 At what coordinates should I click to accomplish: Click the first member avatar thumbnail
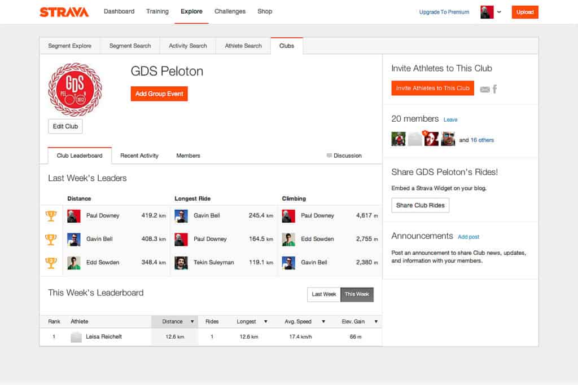click(398, 139)
